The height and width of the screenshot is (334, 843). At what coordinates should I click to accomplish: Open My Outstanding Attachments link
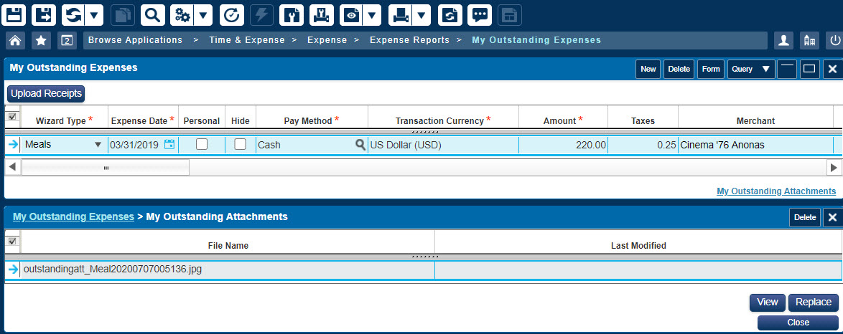[x=776, y=191]
